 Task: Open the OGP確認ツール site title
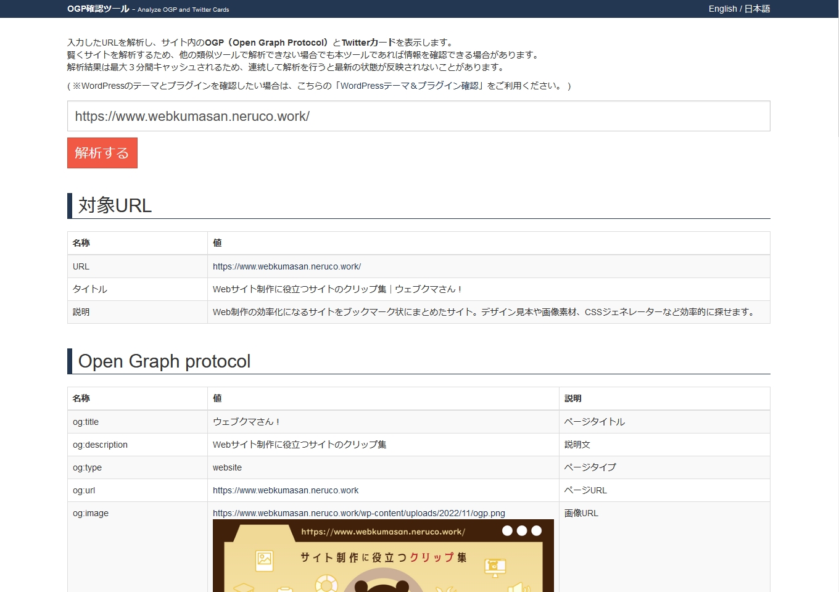click(x=98, y=9)
